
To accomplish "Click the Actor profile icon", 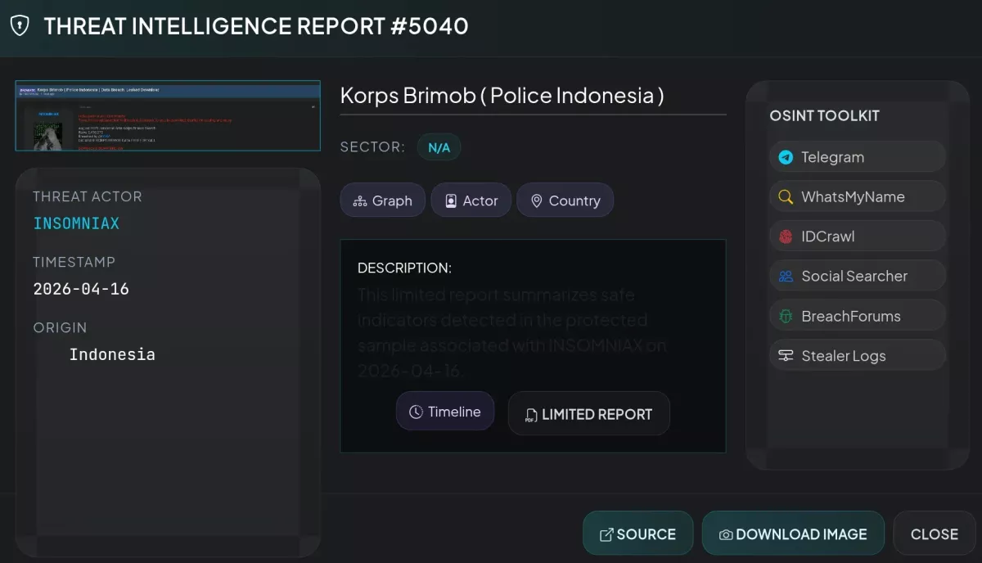I will click(450, 200).
